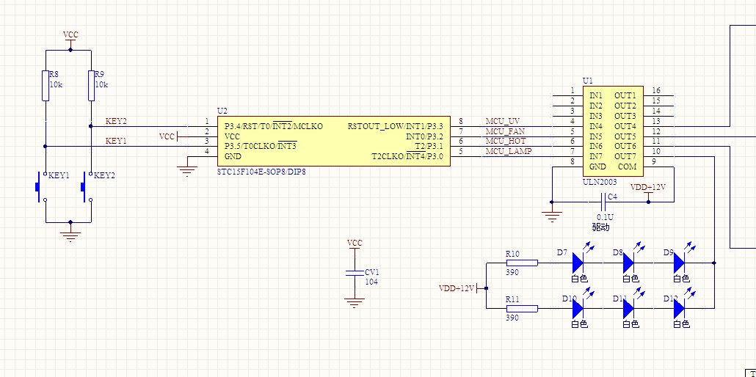
Task: Click resistor R8 10k symbol
Action: pyautogui.click(x=46, y=85)
